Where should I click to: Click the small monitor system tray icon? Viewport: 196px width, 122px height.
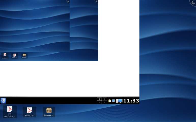(x=114, y=101)
